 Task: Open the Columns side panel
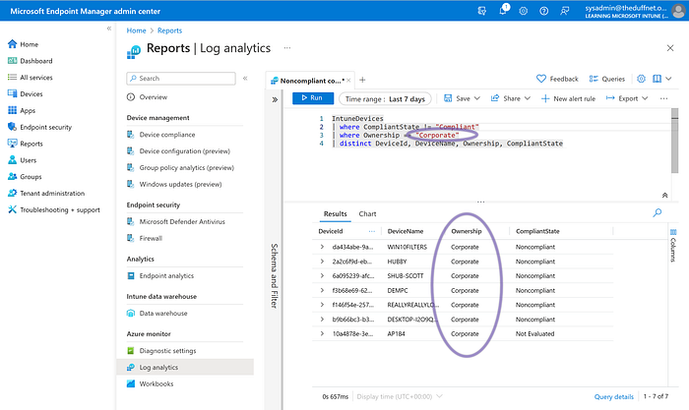[x=673, y=246]
